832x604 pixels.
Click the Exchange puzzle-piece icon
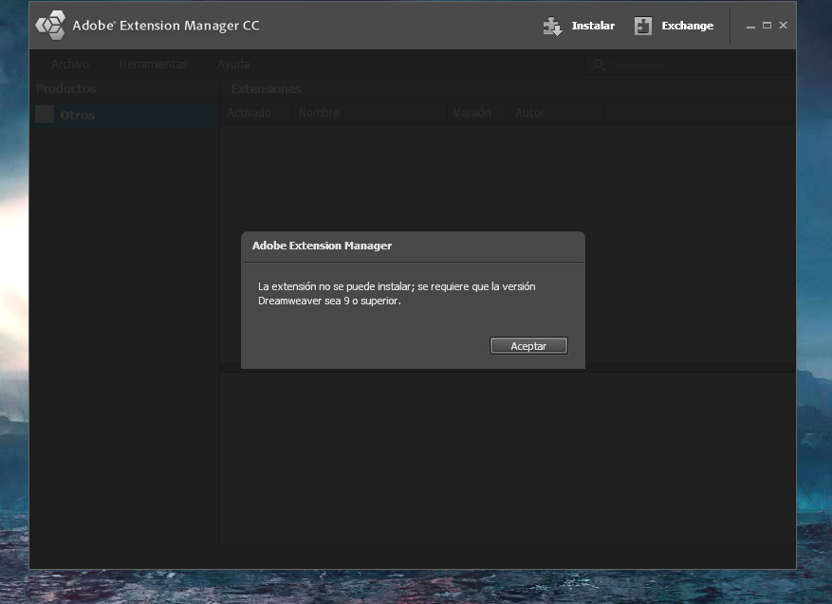(x=645, y=26)
